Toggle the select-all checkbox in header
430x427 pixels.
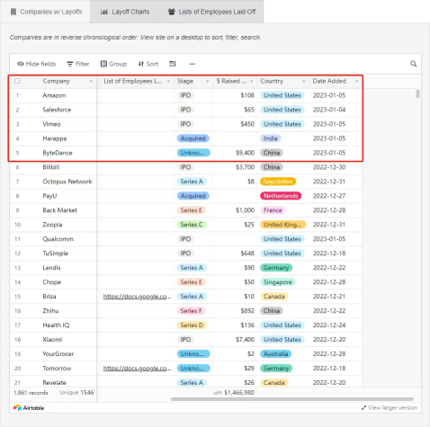tap(17, 81)
